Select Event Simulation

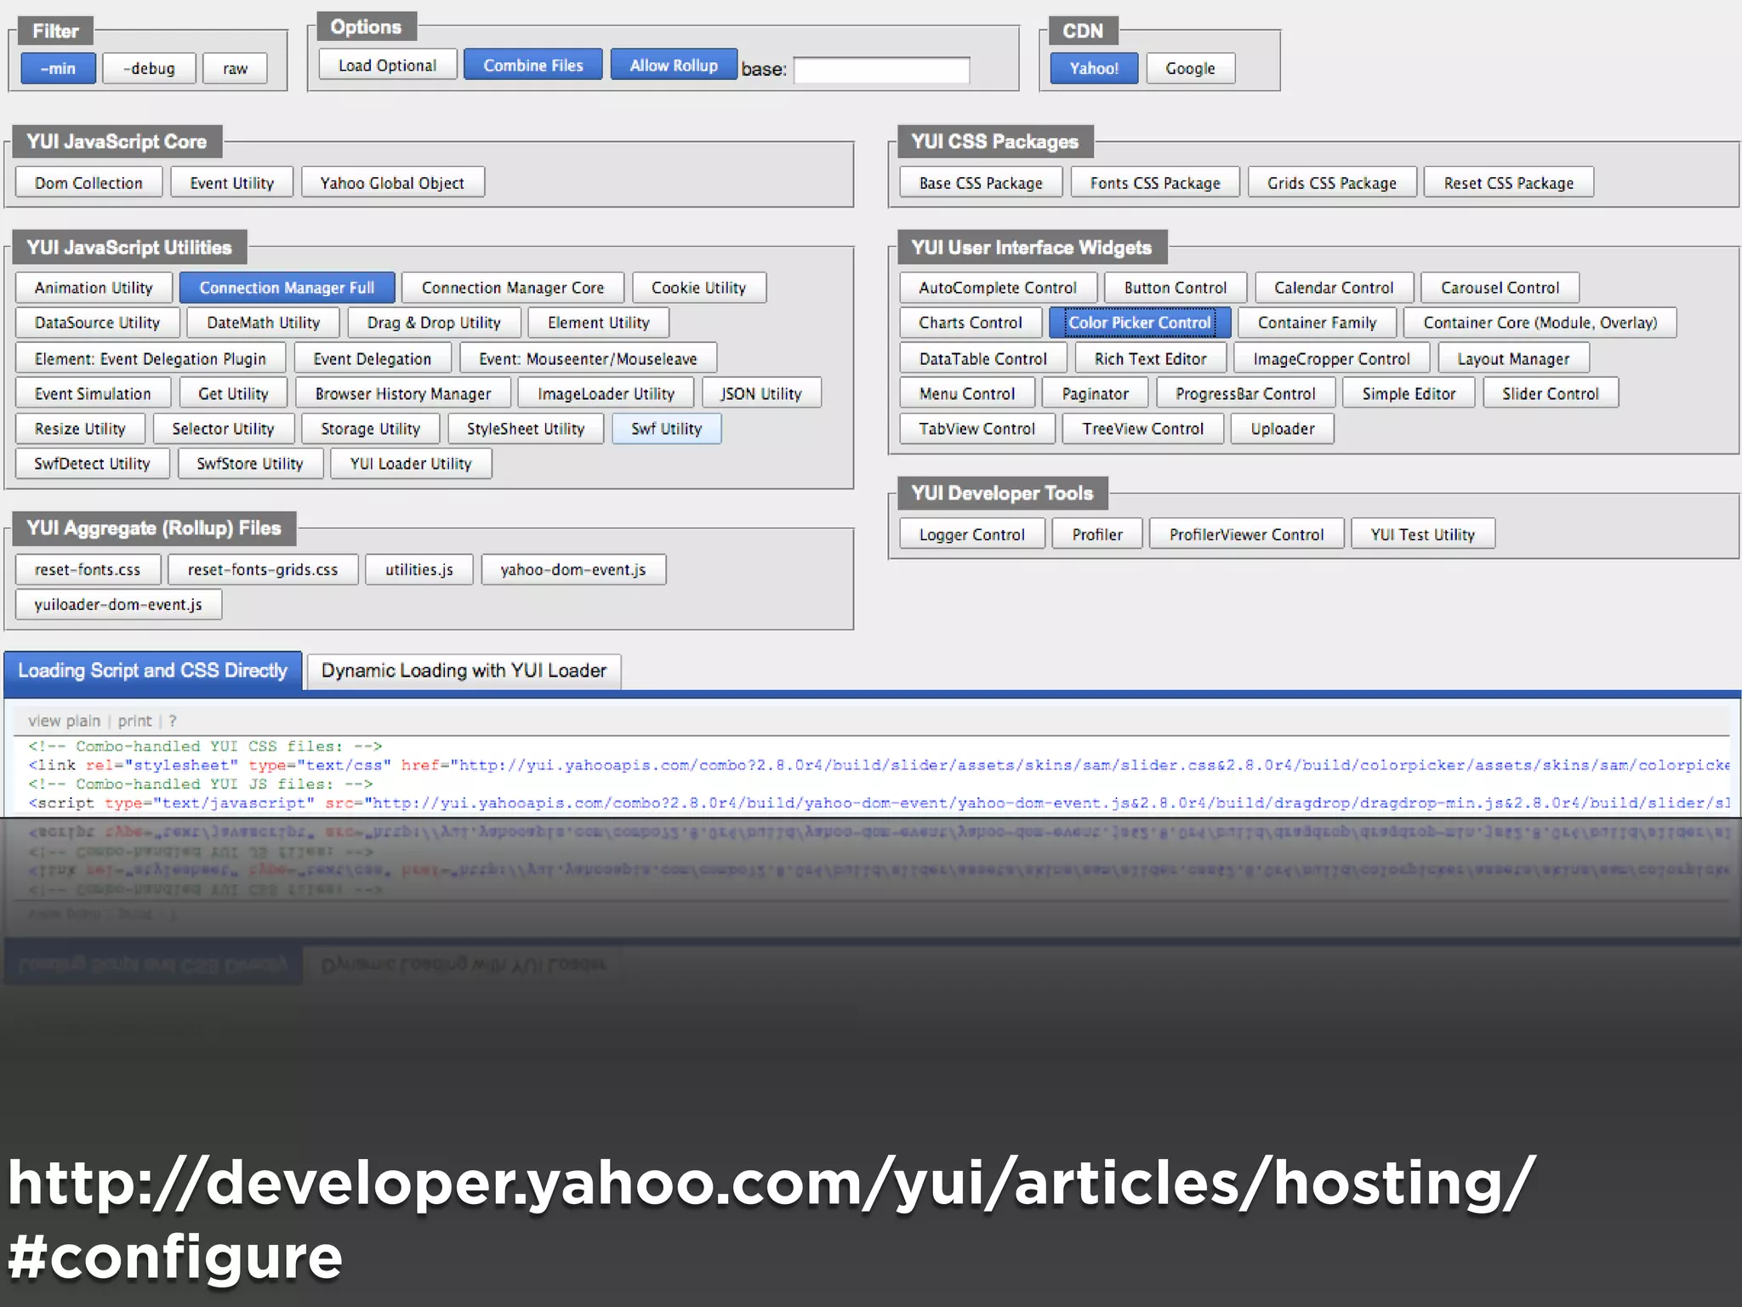[x=93, y=393]
